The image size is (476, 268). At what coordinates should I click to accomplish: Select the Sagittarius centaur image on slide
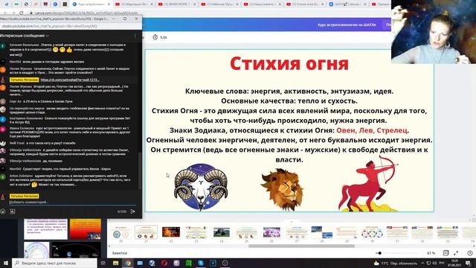coord(368,183)
